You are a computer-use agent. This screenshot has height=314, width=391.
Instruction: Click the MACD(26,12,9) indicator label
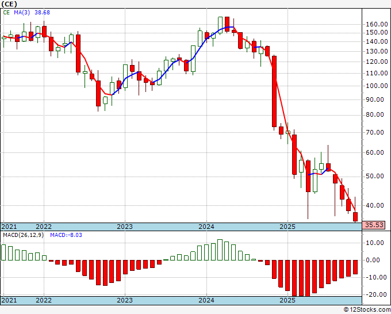pyautogui.click(x=23, y=235)
